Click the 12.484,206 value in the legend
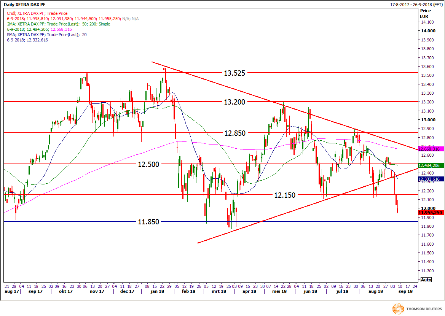Viewport: 445px width, 316px height. pyautogui.click(x=37, y=30)
